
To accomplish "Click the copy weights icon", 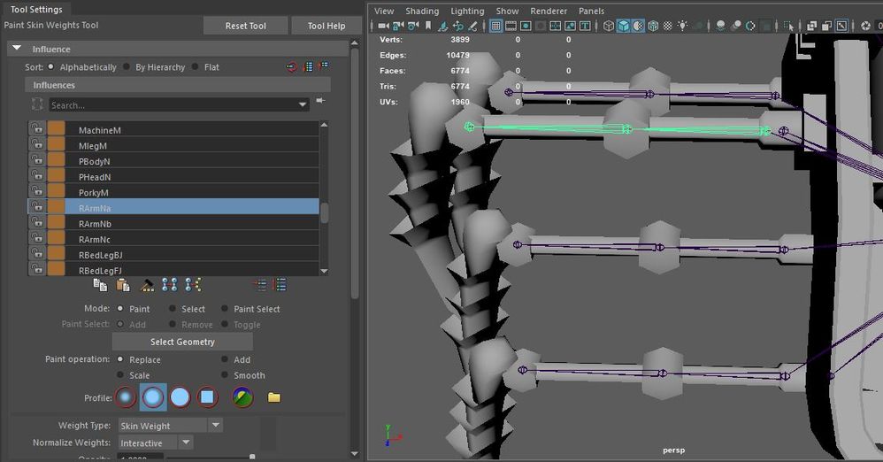I will tap(100, 285).
